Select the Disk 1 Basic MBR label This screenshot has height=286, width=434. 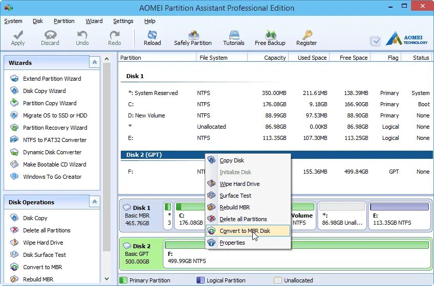141,216
